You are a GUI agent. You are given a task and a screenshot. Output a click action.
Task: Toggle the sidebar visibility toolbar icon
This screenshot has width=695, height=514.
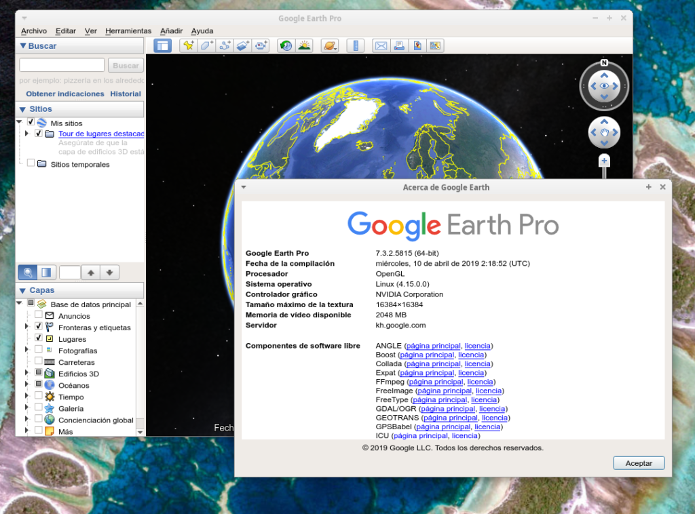point(162,45)
